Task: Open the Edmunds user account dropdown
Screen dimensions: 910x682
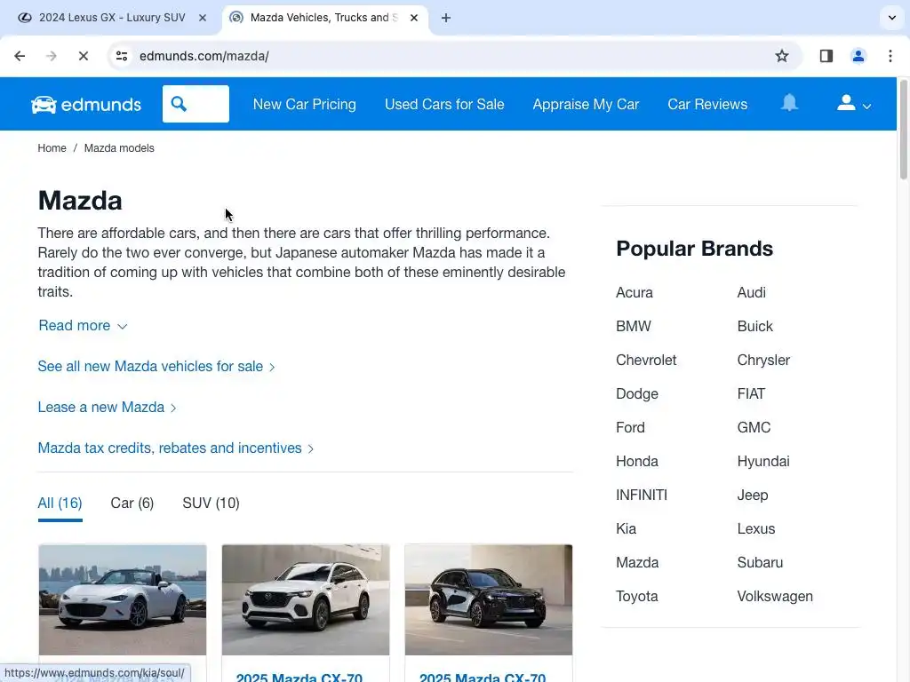Action: tap(854, 104)
